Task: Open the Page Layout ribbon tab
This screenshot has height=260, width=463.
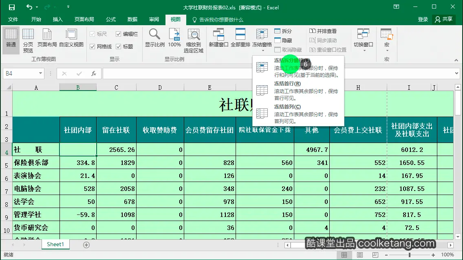Action: (x=84, y=19)
